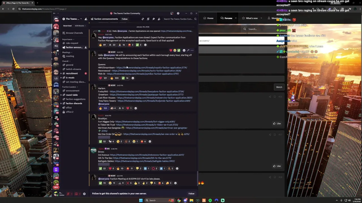362x203 pixels.
Task: Open Browse Channels
Action: (74, 33)
